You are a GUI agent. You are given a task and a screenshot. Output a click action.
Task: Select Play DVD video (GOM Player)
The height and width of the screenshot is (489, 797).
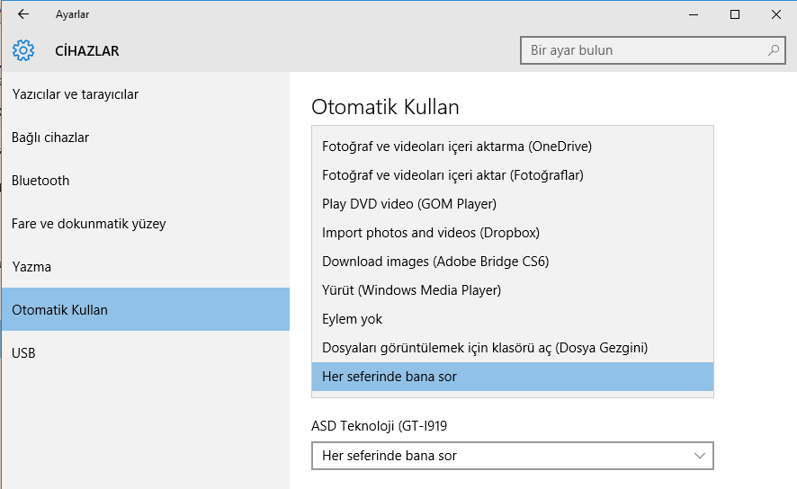[x=513, y=204]
